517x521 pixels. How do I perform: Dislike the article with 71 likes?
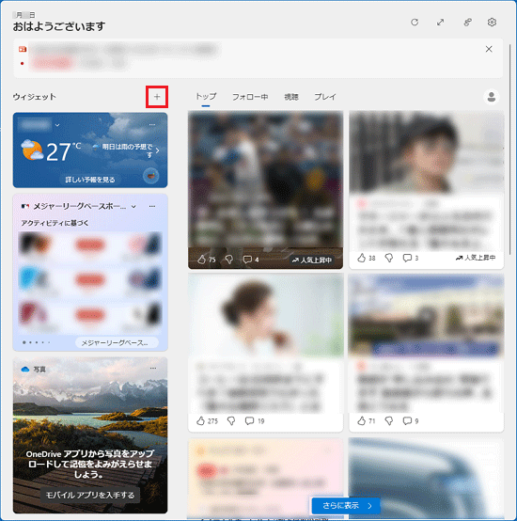pos(389,421)
